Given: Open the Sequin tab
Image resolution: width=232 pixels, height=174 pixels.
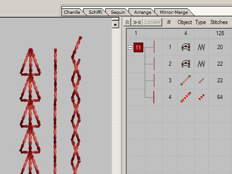Looking at the screenshot, I should click(x=118, y=12).
